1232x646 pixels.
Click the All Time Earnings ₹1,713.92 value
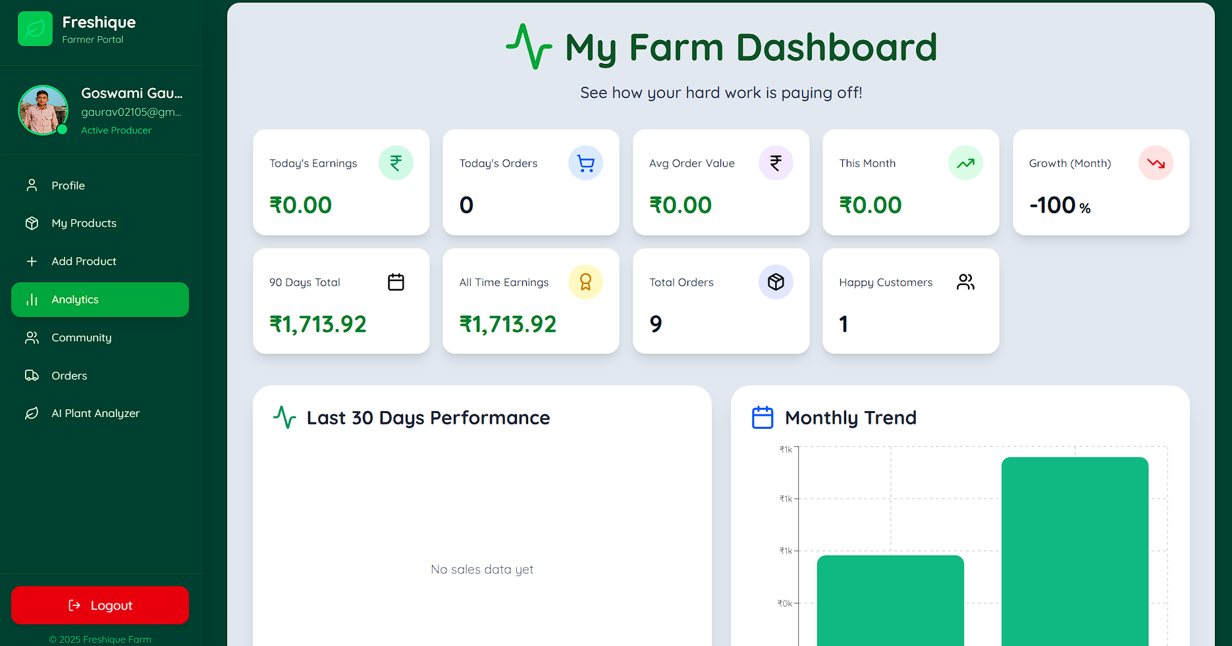(x=508, y=324)
